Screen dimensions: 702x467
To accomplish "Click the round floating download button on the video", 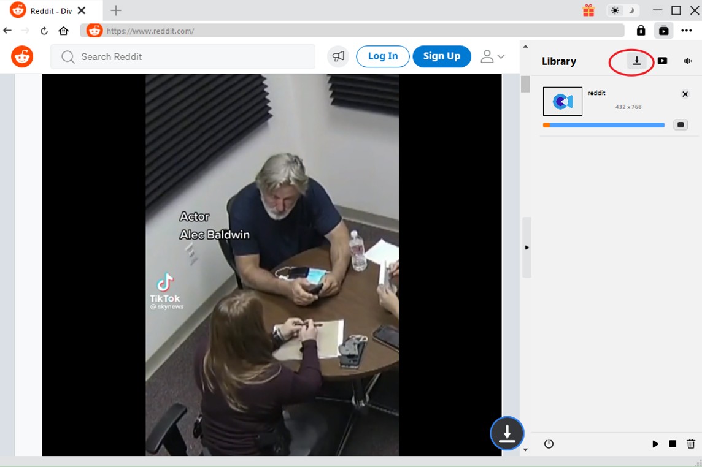I will point(507,433).
